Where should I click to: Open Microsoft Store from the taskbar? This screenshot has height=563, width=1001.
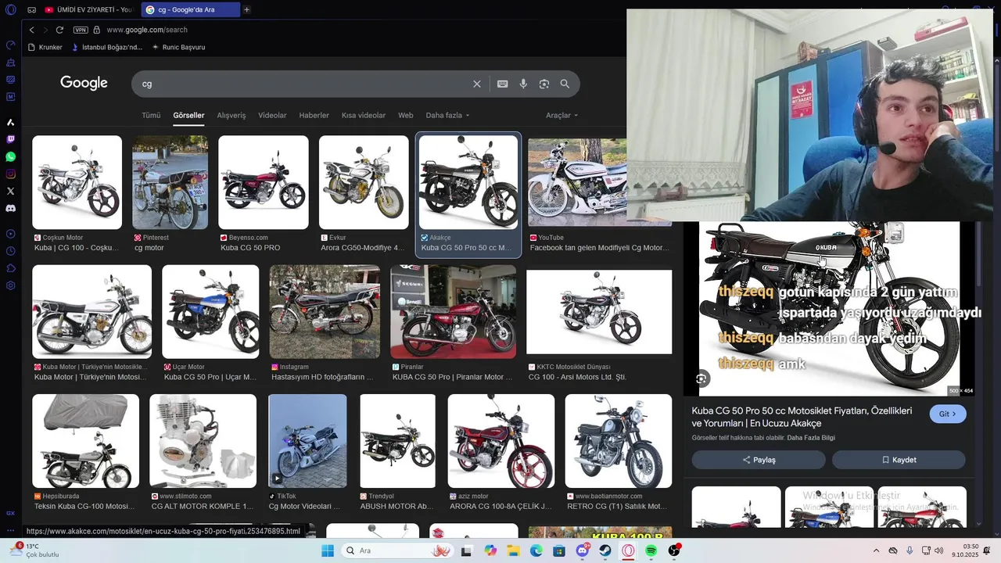(559, 550)
